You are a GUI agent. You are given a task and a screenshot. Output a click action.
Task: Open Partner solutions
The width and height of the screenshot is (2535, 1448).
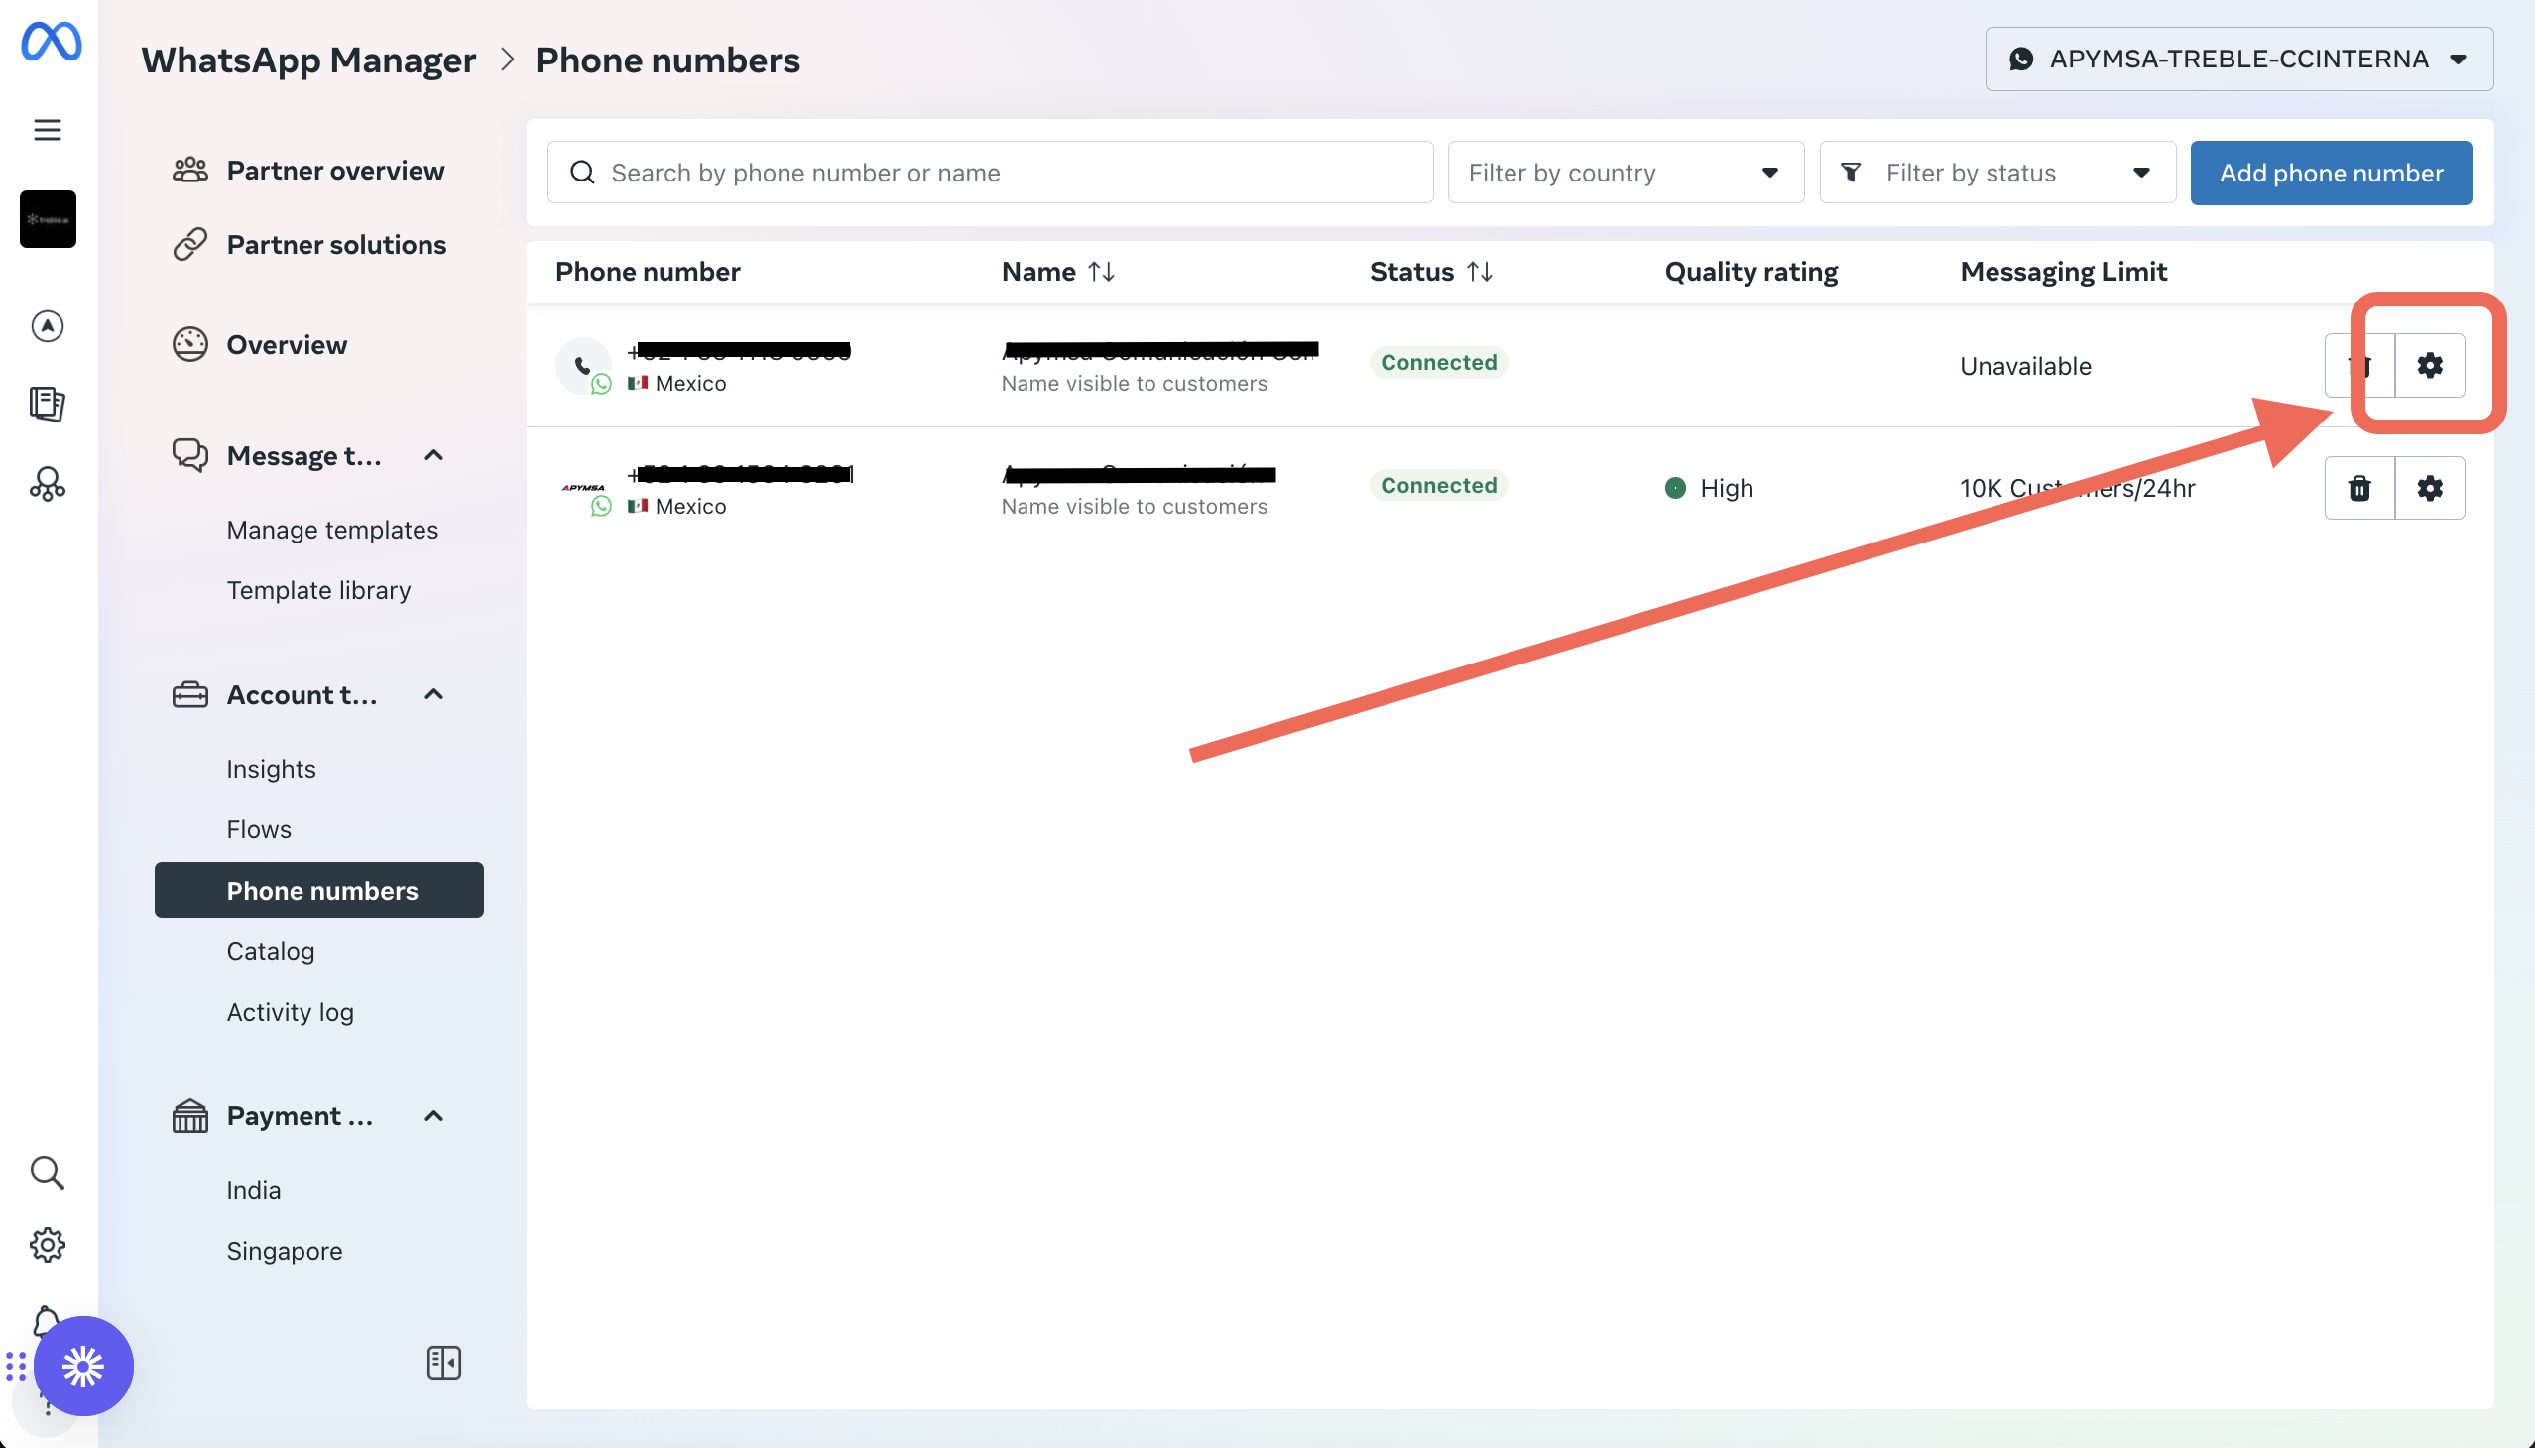click(x=336, y=245)
